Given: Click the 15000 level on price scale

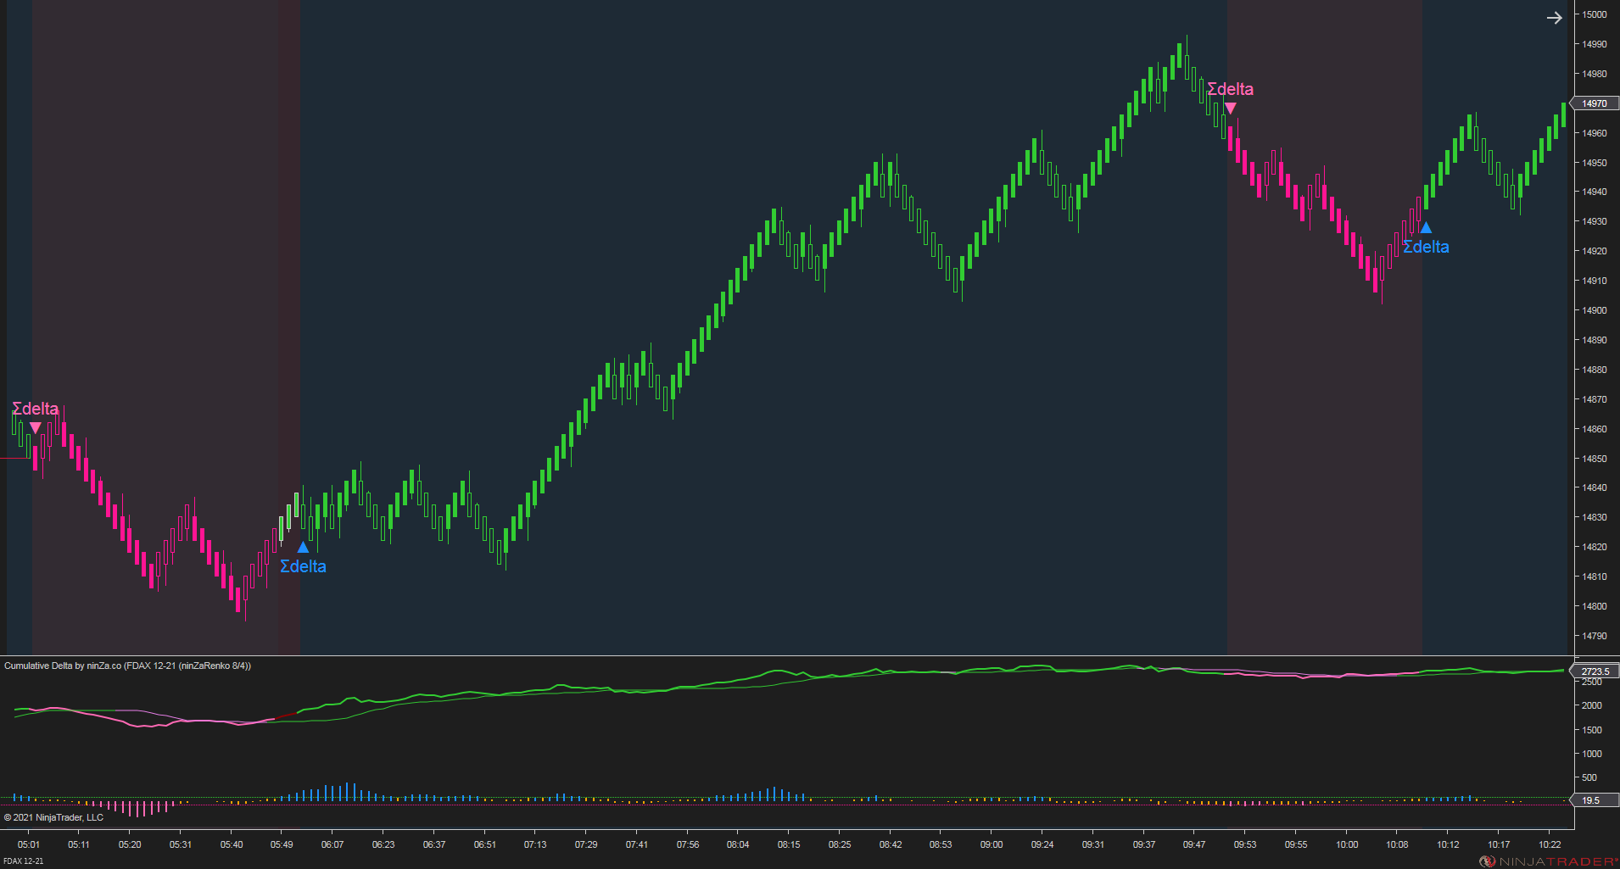Looking at the screenshot, I should pos(1593,14).
